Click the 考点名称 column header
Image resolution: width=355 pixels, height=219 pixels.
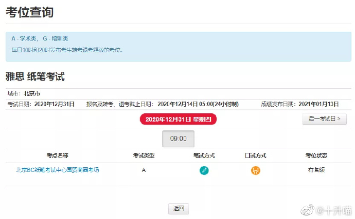58,155
